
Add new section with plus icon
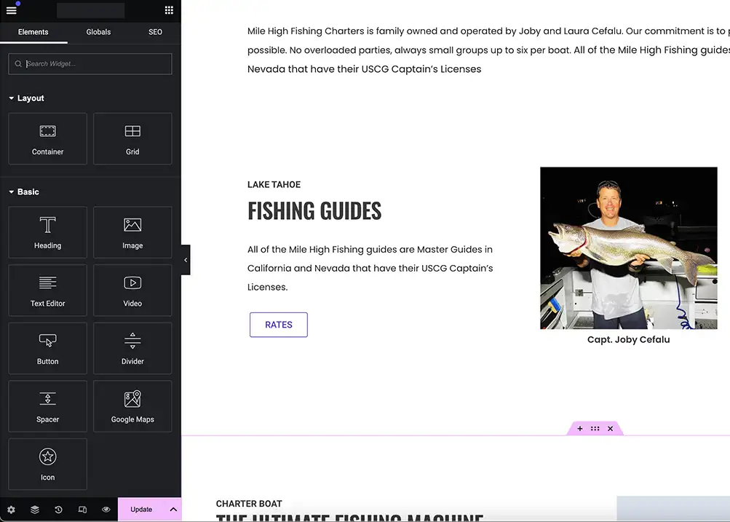pos(579,428)
